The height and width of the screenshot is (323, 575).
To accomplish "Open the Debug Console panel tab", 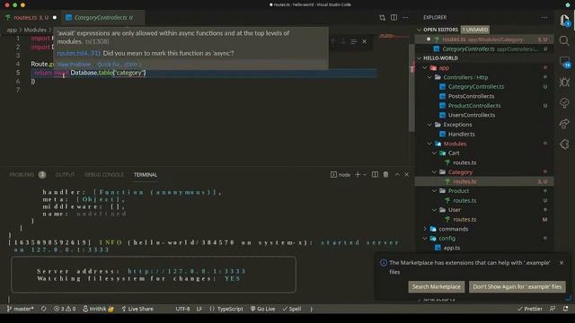I will coord(104,175).
